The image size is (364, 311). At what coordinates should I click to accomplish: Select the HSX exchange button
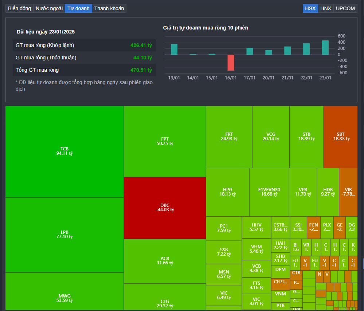point(310,9)
